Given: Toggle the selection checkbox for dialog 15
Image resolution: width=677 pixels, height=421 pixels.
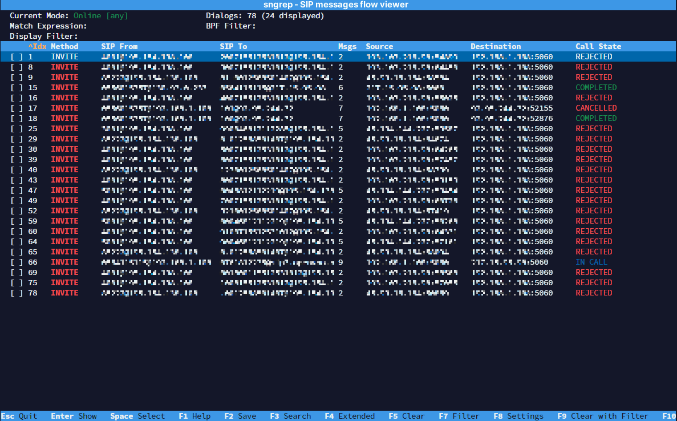Looking at the screenshot, I should [x=17, y=88].
